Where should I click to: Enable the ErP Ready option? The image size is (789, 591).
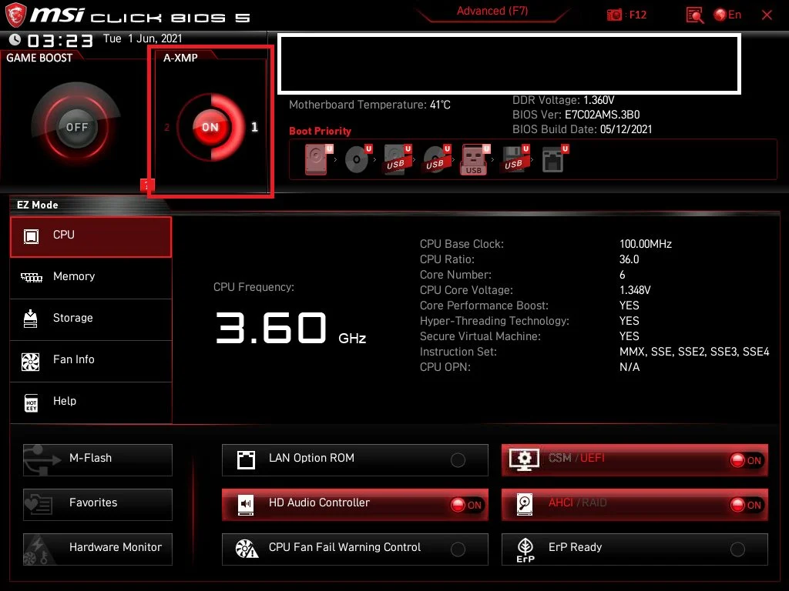(x=737, y=549)
